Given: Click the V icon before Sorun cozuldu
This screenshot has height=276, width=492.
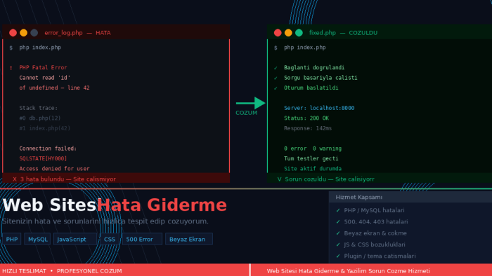Looking at the screenshot, I should pos(279,179).
